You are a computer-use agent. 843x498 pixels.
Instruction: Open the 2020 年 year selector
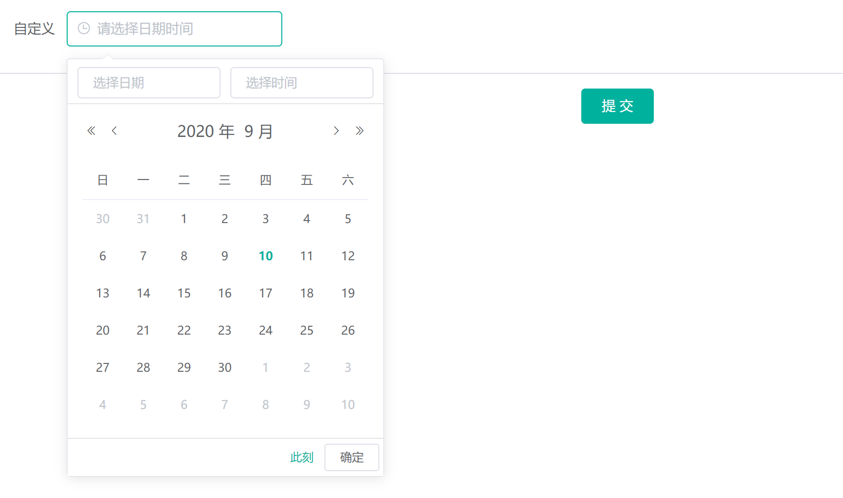coord(206,131)
